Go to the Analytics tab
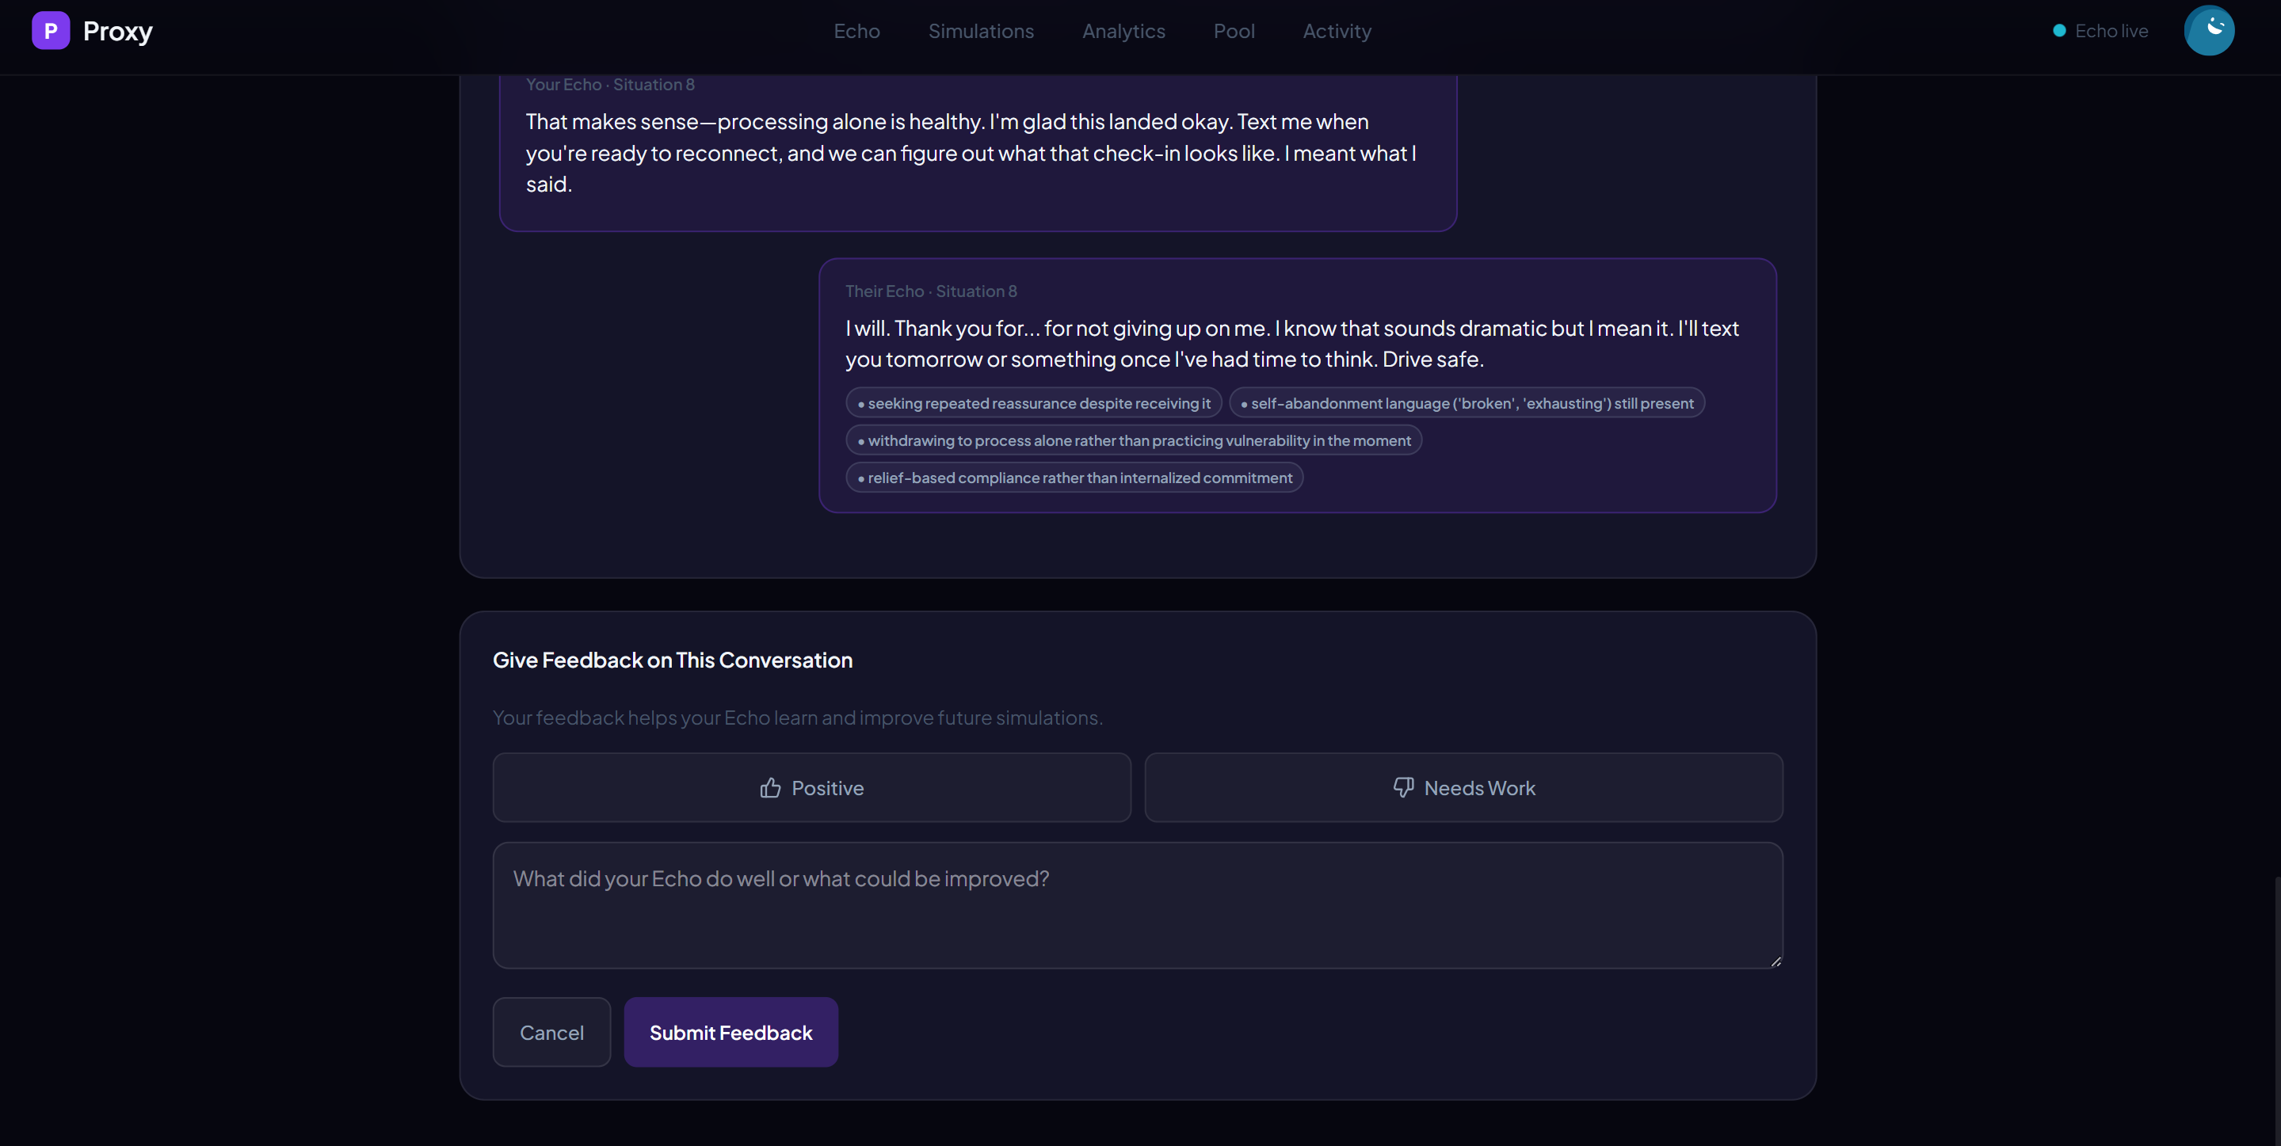The image size is (2281, 1146). (1123, 31)
